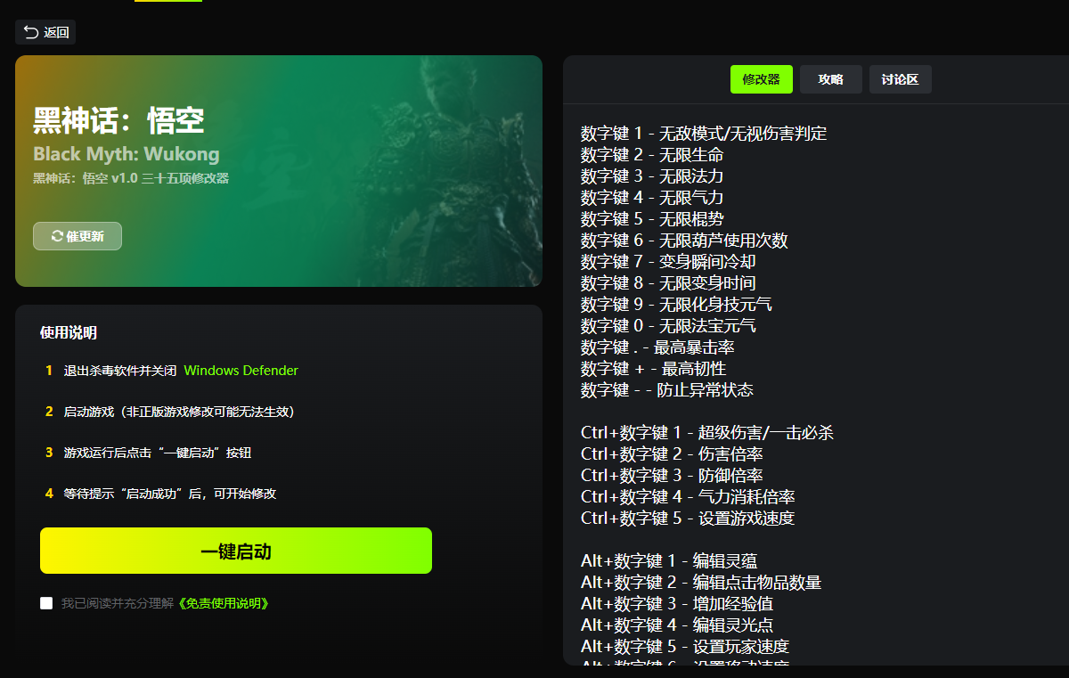Select the 数字键 6 无限葫芦使用次数 entry
Image resolution: width=1069 pixels, height=678 pixels.
pos(683,241)
